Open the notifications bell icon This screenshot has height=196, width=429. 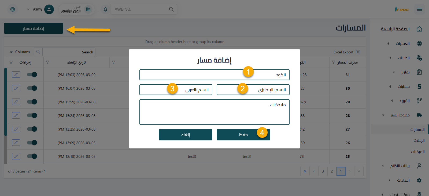pyautogui.click(x=105, y=9)
